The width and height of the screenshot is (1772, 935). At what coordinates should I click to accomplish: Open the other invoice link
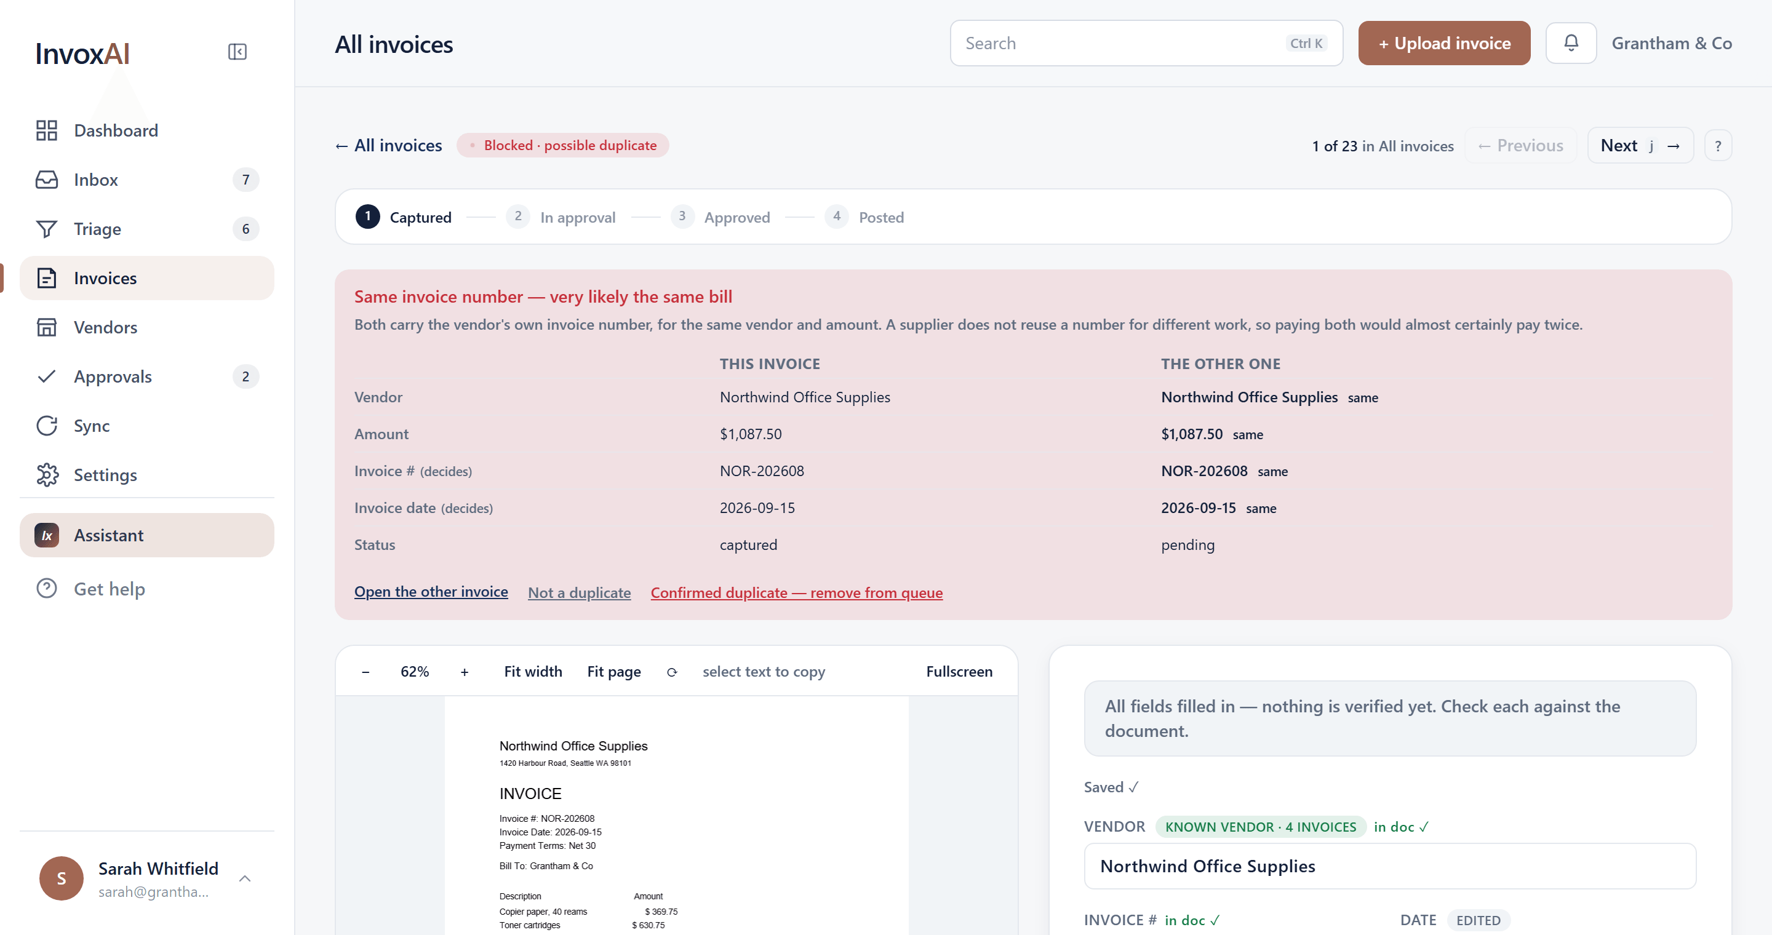coord(431,591)
